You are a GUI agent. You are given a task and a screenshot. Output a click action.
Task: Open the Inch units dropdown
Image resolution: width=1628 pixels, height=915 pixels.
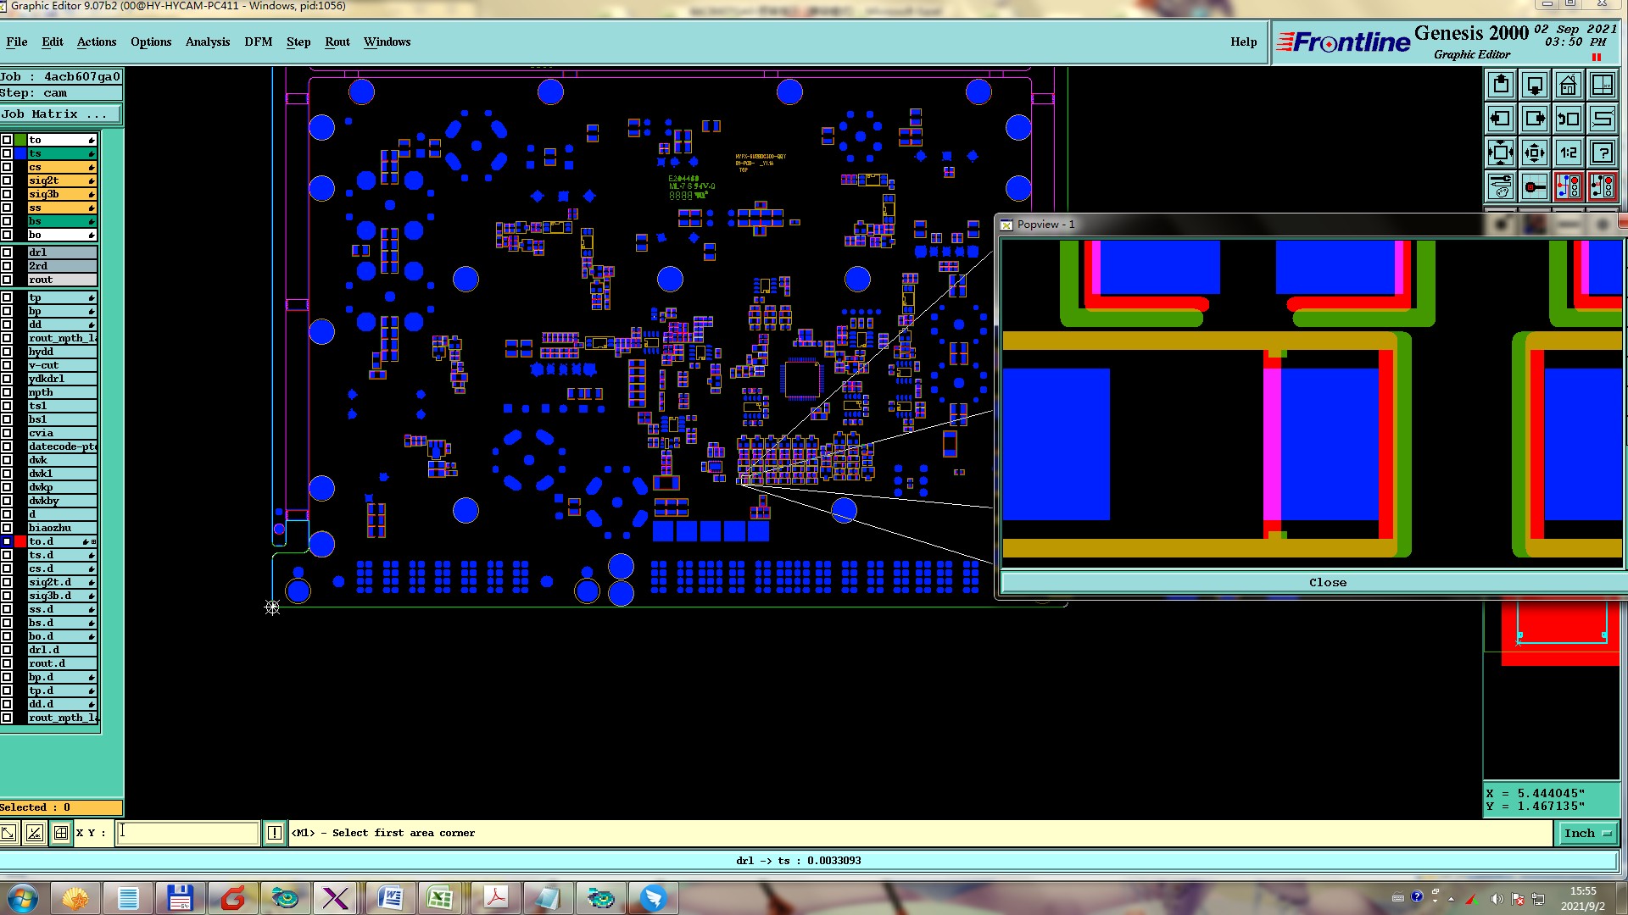1587,833
